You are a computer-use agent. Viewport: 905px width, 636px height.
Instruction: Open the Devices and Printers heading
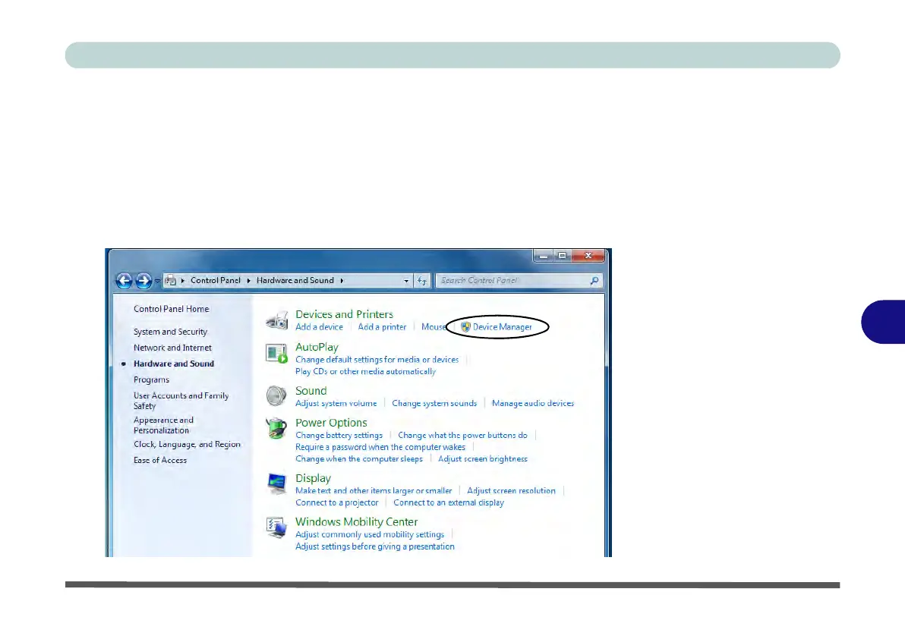(344, 314)
